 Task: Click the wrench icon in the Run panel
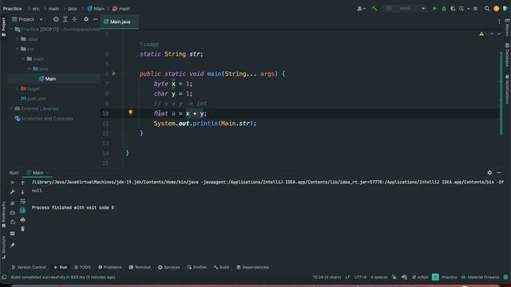click(13, 192)
